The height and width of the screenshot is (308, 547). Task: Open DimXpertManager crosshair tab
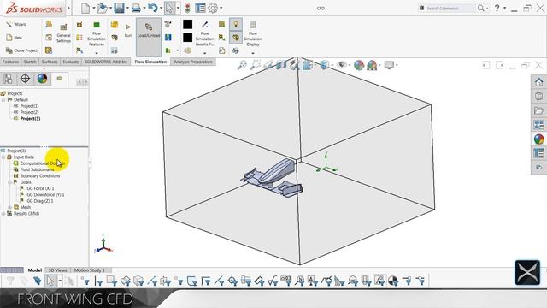click(25, 79)
